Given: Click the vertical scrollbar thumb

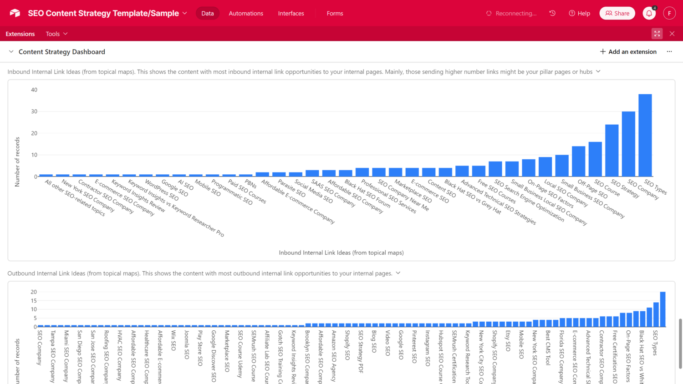Looking at the screenshot, I should coord(680,344).
